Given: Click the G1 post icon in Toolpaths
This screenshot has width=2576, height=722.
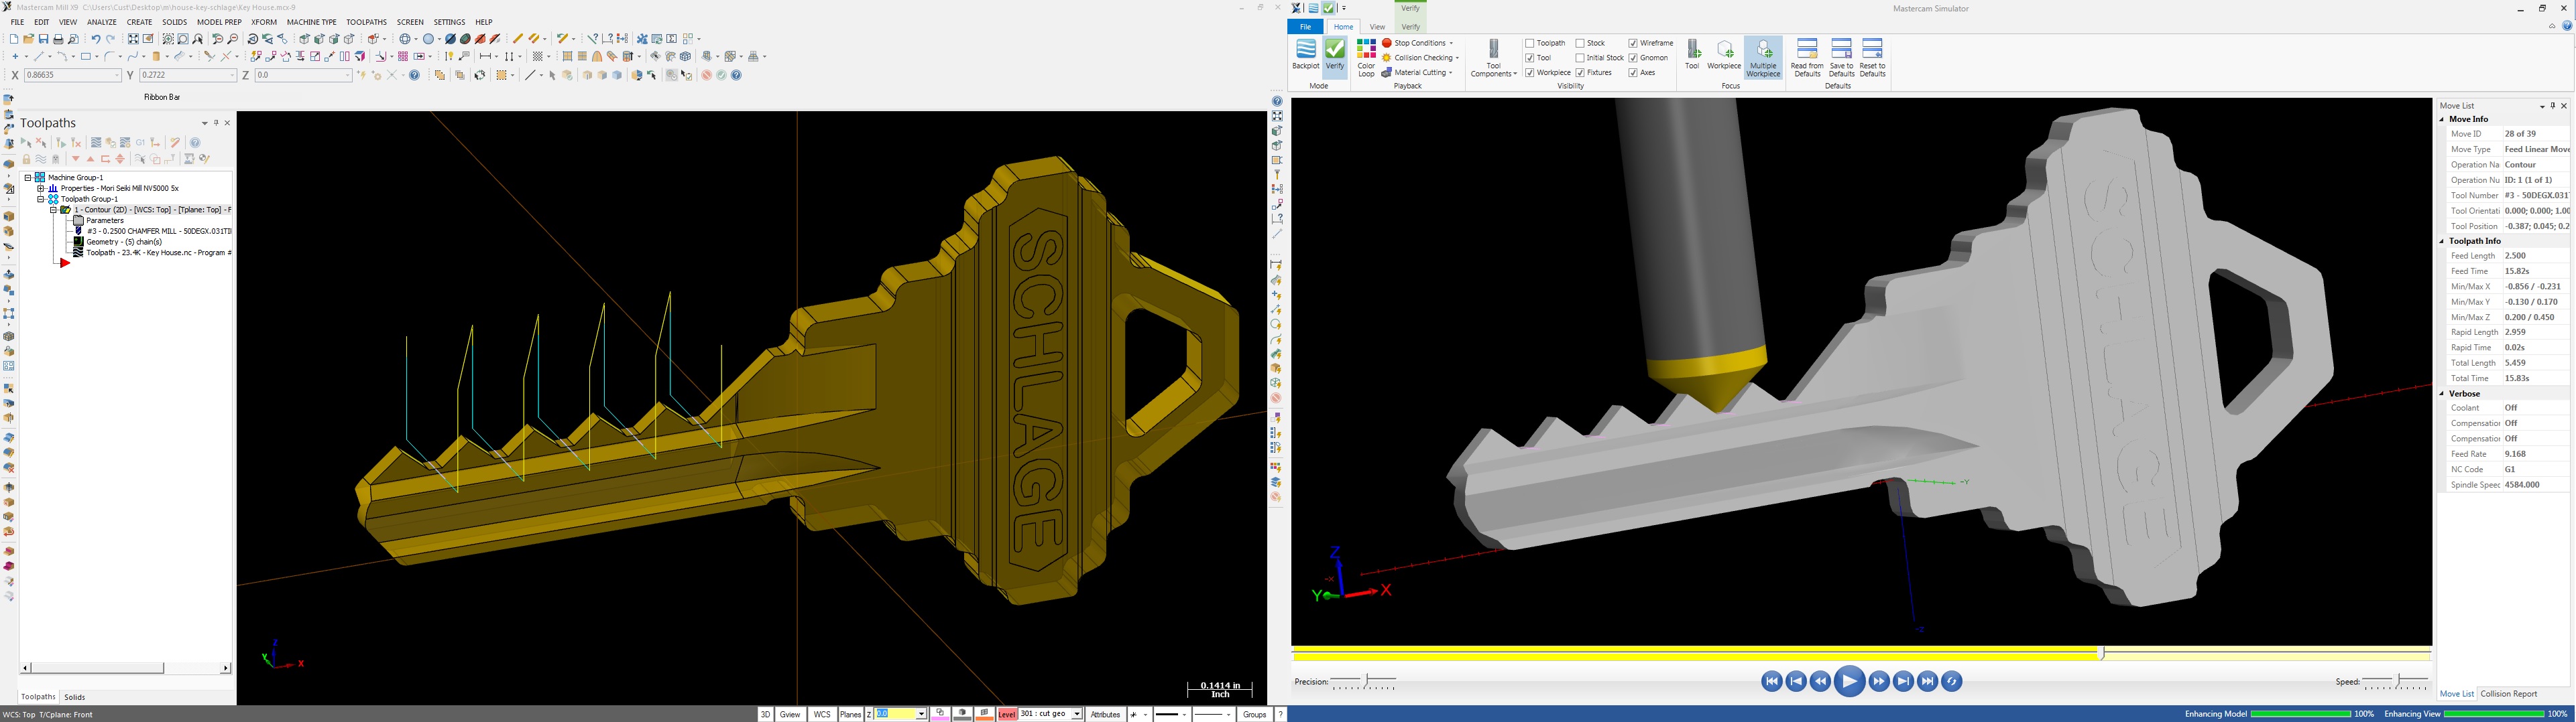Looking at the screenshot, I should click(140, 143).
